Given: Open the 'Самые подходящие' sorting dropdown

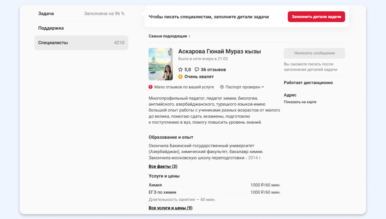Looking at the screenshot, I should [168, 36].
